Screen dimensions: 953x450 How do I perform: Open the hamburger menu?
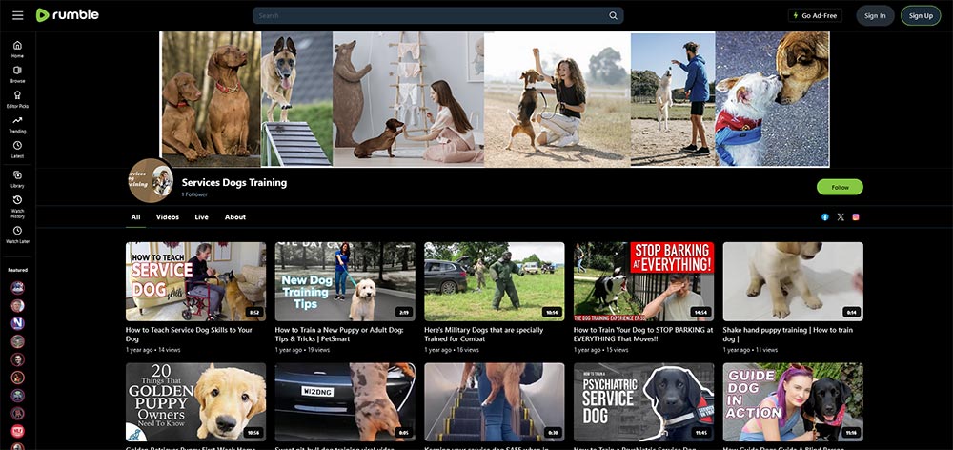[17, 15]
